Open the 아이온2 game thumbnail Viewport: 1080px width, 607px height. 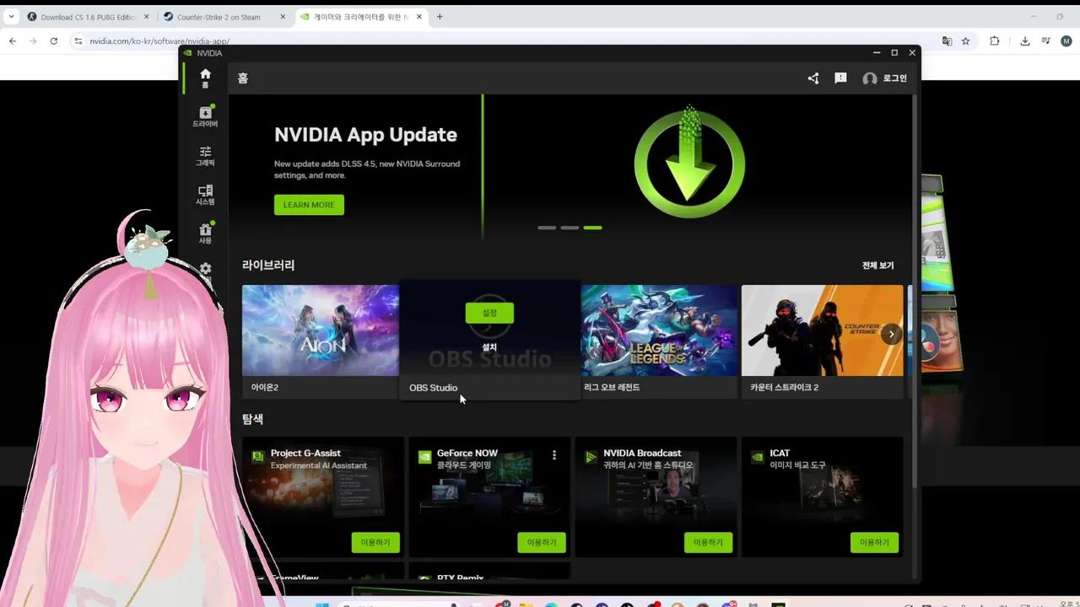(x=321, y=330)
